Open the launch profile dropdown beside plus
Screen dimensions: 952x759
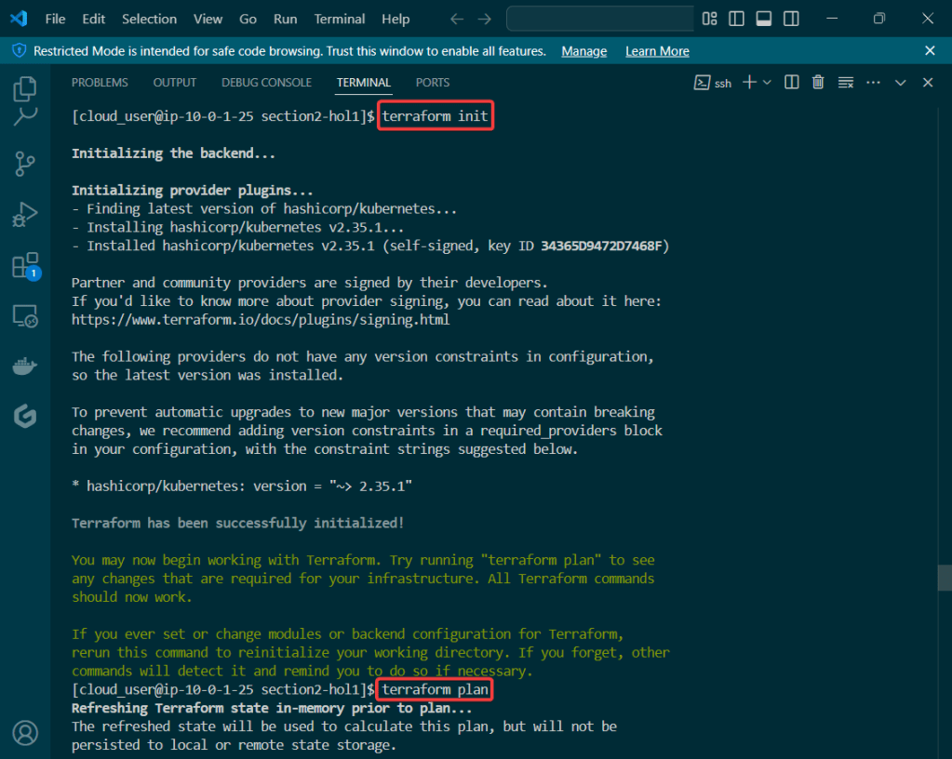tap(767, 83)
